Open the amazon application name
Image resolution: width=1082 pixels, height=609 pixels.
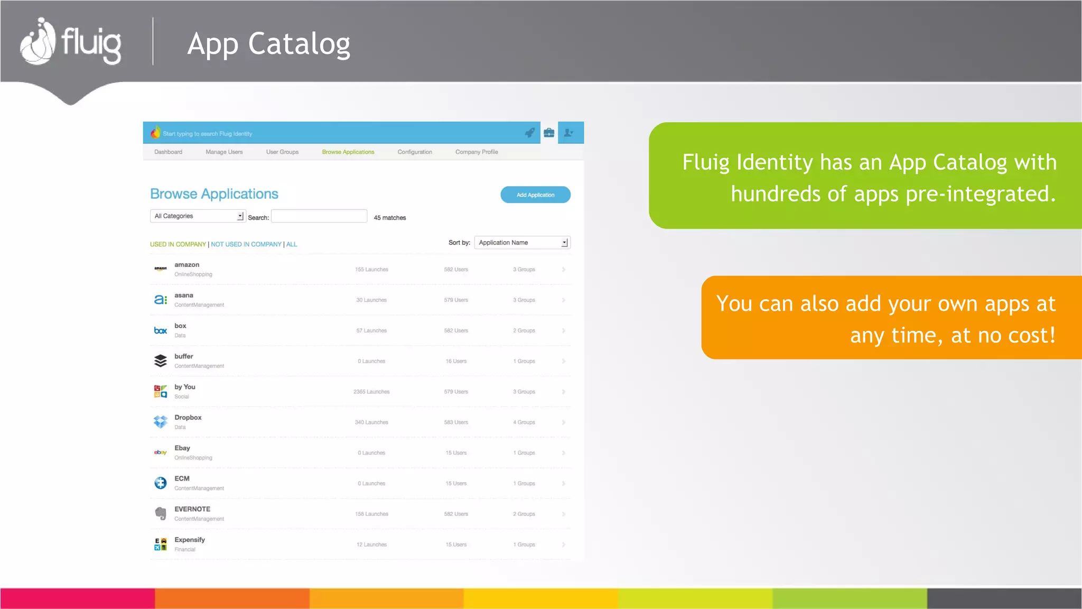187,265
